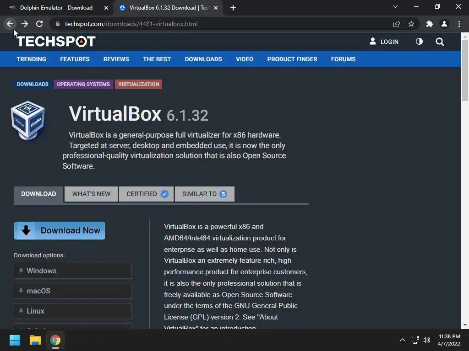
Task: Open the FORUMS nav item
Action: tap(343, 59)
